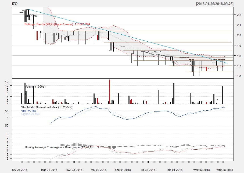
Task: Select the Moving Average Convergence Divergence (12,26,9) label
Action: (x=59, y=147)
